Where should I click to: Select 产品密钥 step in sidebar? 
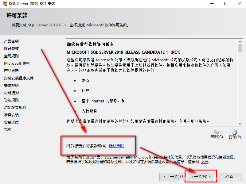pyautogui.click(x=11, y=41)
